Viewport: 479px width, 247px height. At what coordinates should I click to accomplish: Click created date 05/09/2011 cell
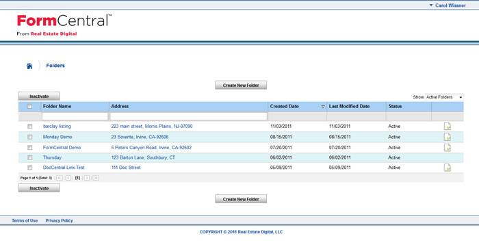[x=281, y=168]
